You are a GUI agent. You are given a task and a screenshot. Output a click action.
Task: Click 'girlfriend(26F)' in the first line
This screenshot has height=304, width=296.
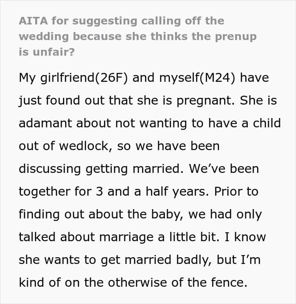pyautogui.click(x=84, y=78)
